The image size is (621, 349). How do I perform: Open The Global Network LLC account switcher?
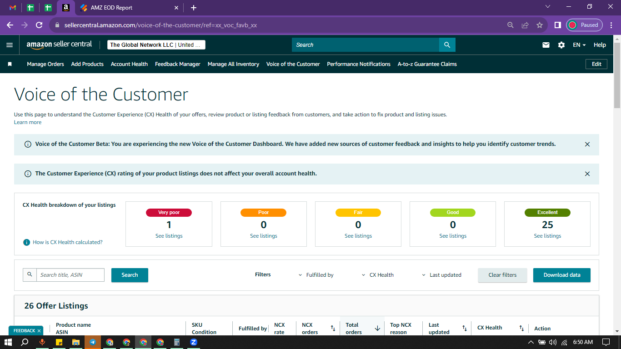tap(156, 45)
